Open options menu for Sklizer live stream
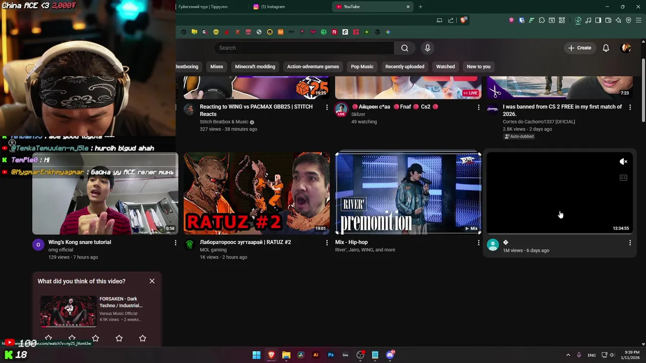The width and height of the screenshot is (646, 363). click(x=478, y=107)
